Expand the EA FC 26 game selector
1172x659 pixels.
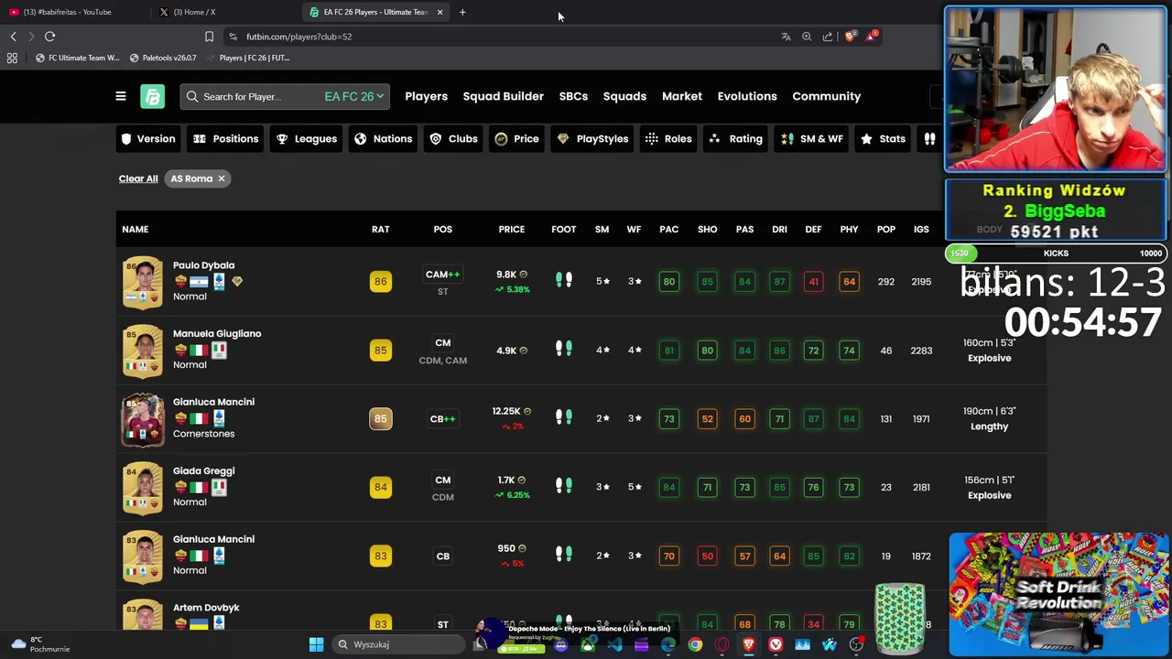point(354,96)
